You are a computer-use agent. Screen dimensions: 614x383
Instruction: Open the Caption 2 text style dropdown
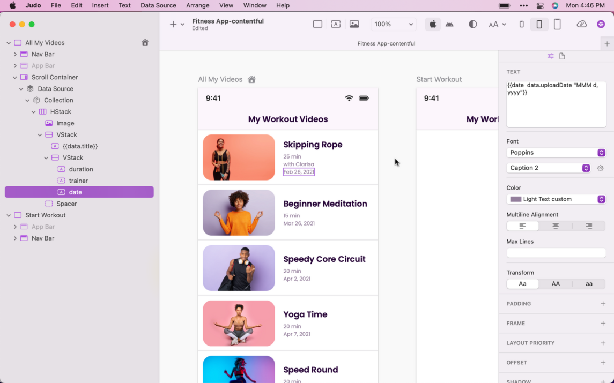pos(548,168)
